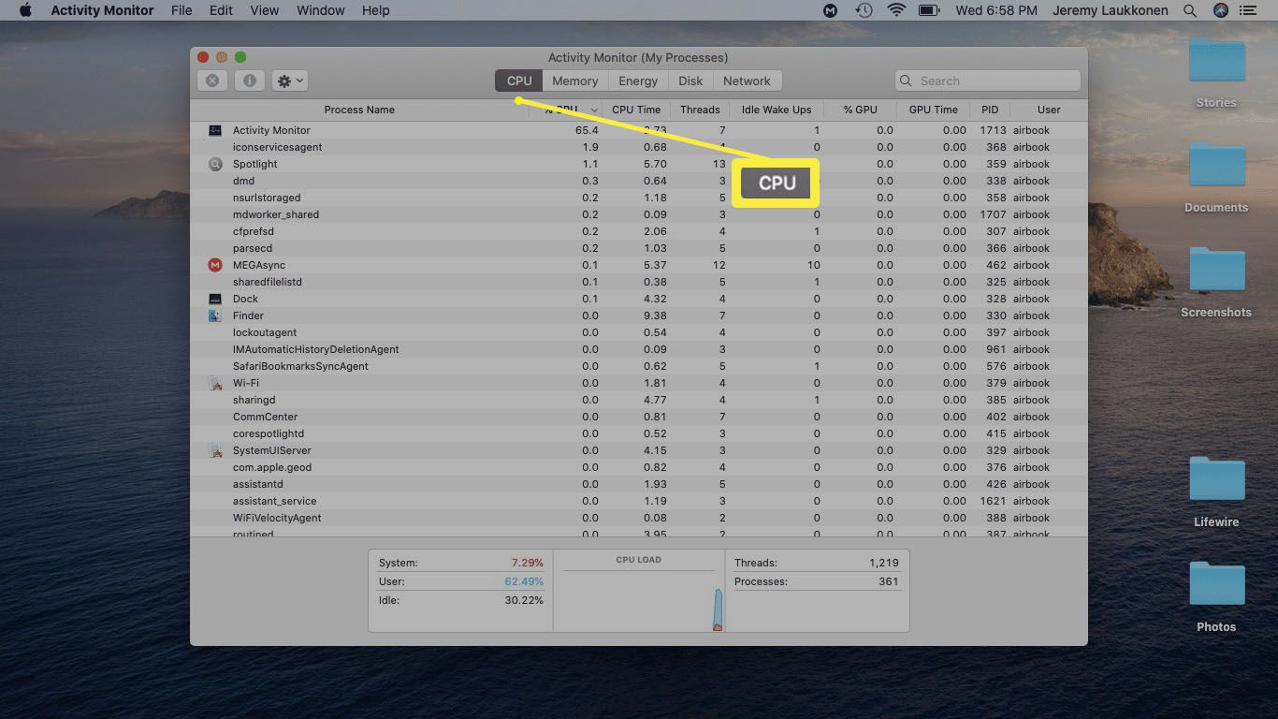Viewport: 1278px width, 719px height.
Task: Click the Search field in Activity Monitor
Action: click(987, 81)
